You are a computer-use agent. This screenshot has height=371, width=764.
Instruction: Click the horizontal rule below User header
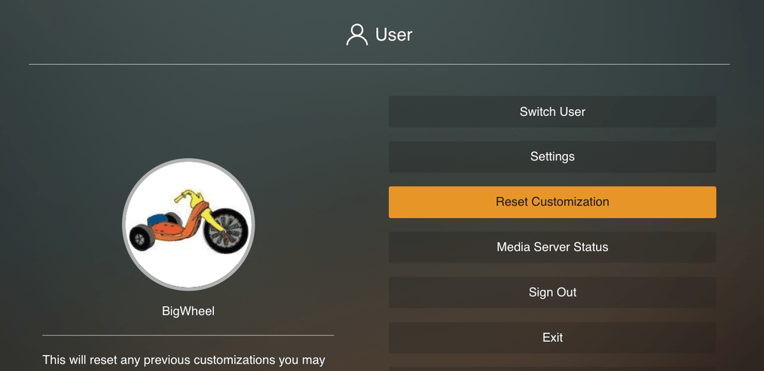[x=379, y=64]
